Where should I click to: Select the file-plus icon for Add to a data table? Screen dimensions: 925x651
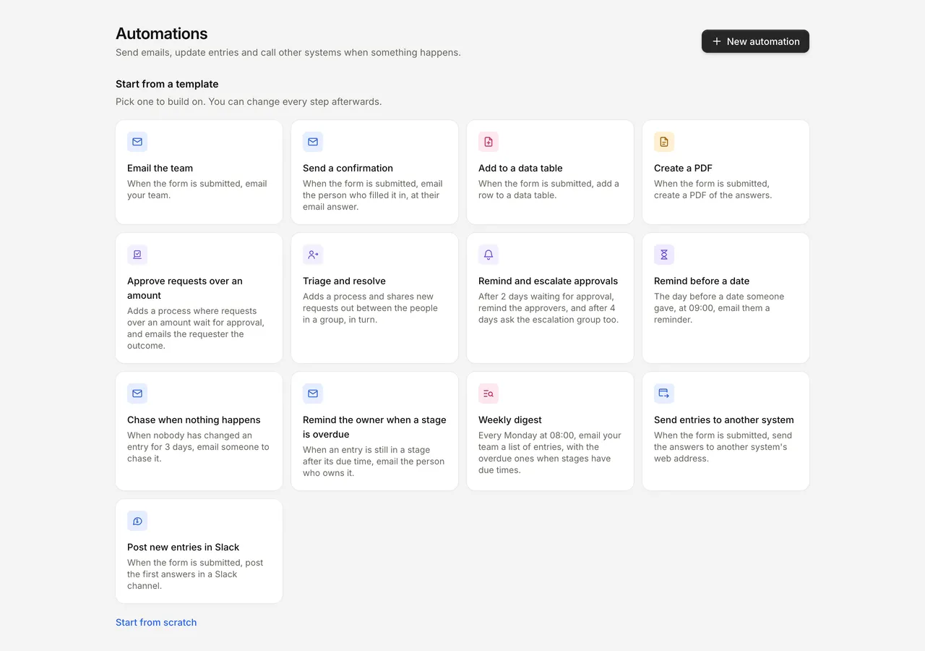[489, 142]
